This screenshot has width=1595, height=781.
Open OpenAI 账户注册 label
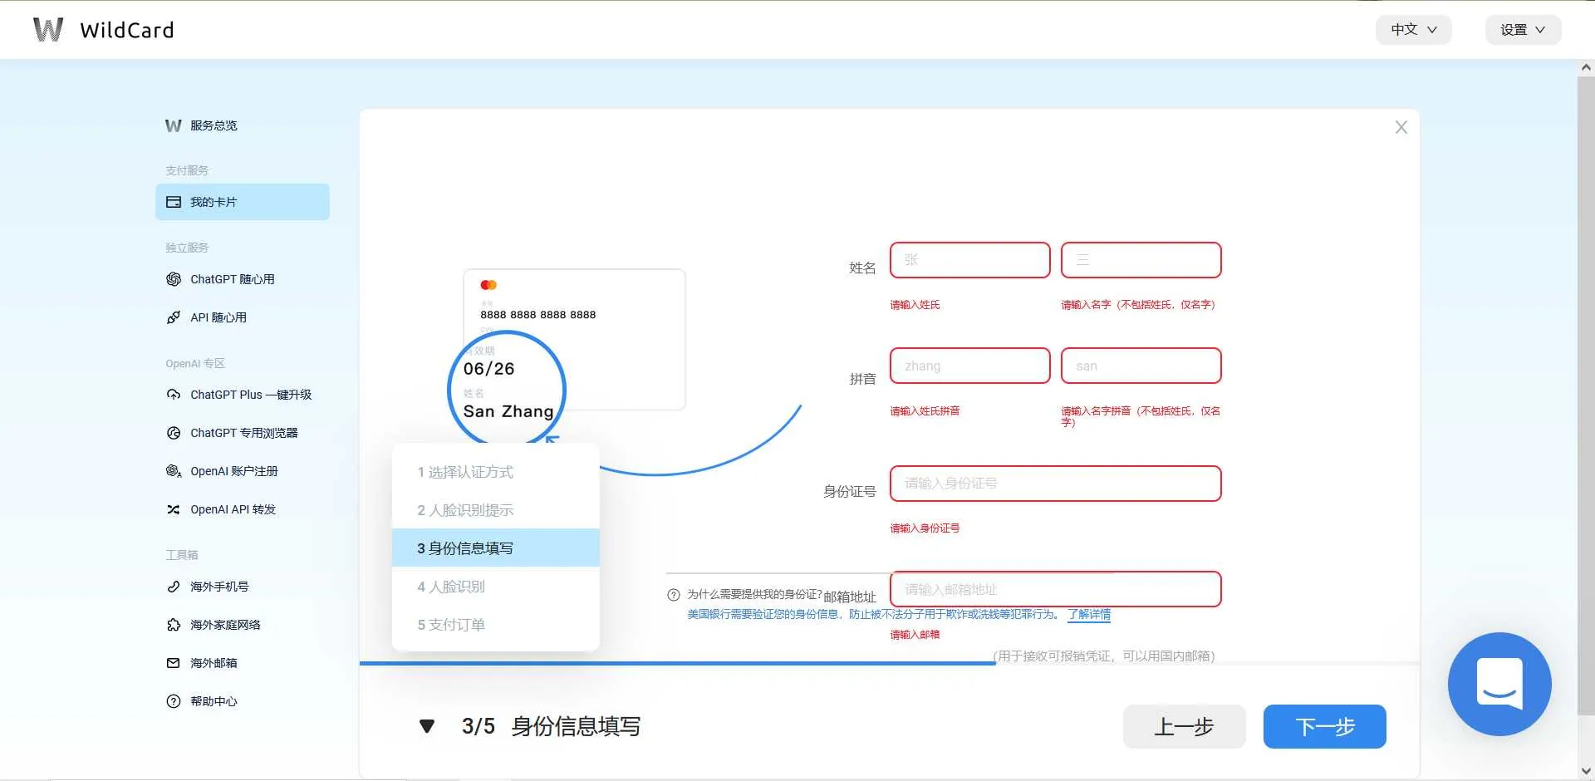234,471
